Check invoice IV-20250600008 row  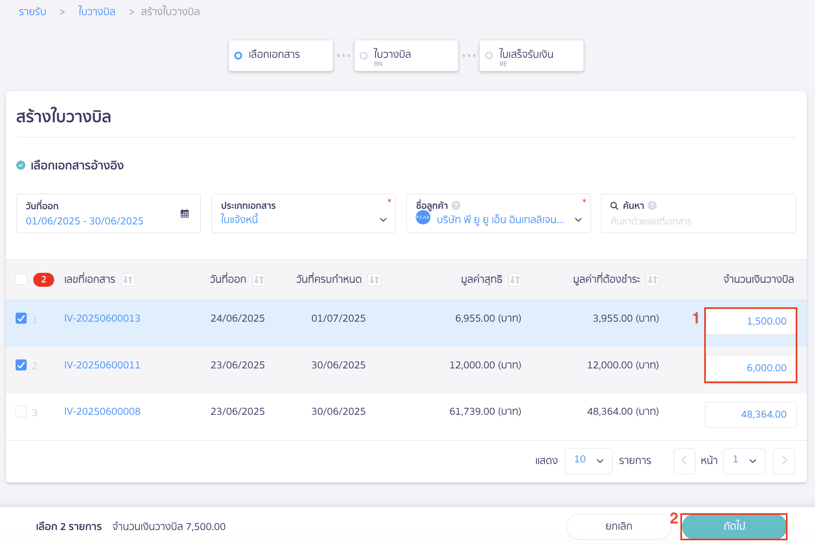[x=21, y=411]
